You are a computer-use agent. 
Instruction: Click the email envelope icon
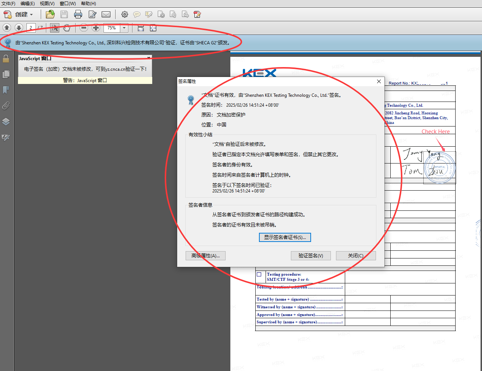pos(106,15)
